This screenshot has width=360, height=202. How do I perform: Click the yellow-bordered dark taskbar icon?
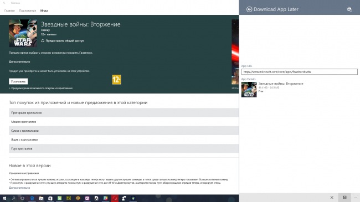(69, 198)
